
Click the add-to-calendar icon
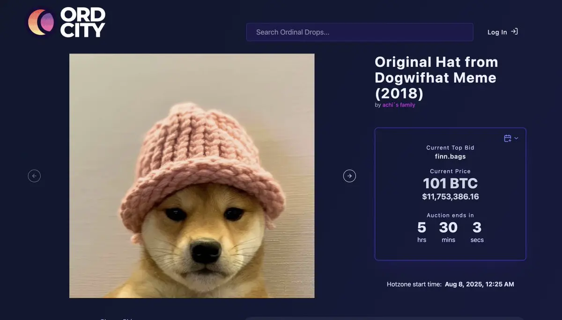click(x=508, y=138)
